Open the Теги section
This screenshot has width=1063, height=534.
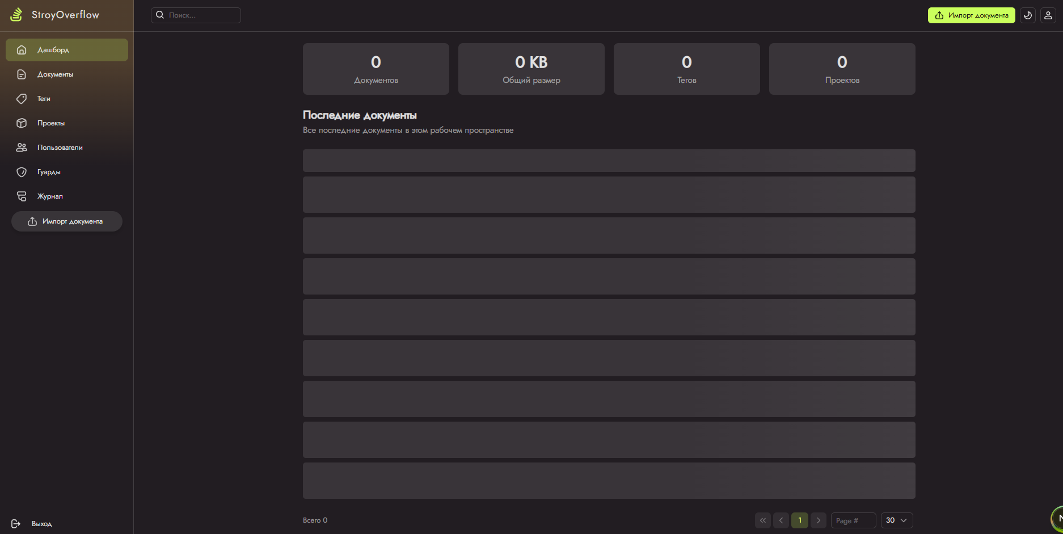[67, 99]
